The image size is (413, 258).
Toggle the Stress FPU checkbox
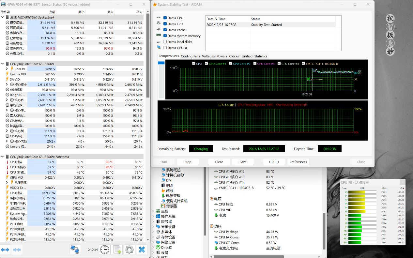[165, 24]
